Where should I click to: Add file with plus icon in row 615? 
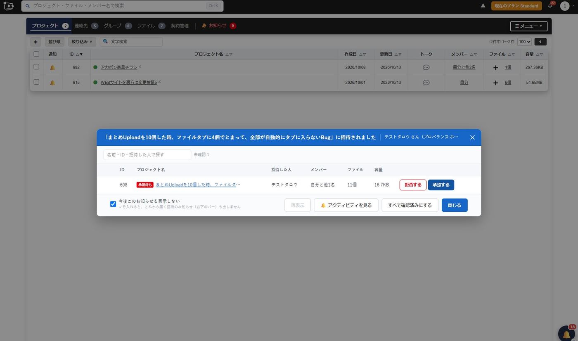495,83
